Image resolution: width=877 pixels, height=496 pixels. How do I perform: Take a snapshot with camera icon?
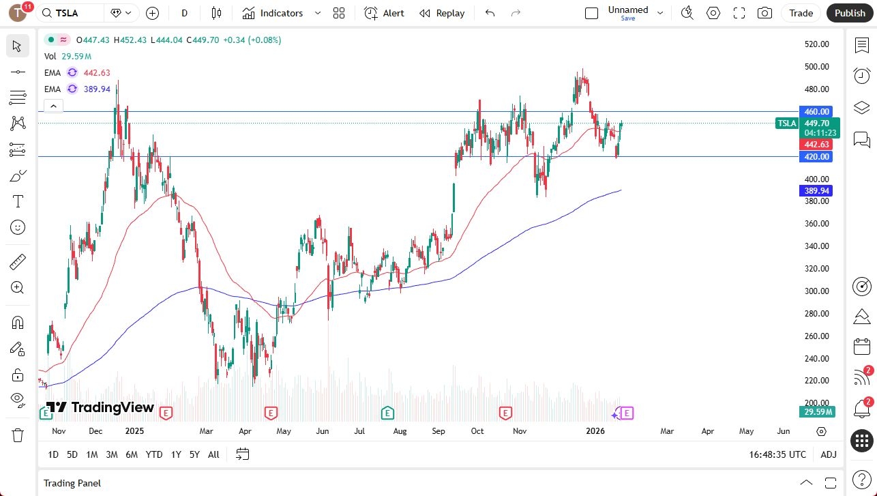click(764, 13)
